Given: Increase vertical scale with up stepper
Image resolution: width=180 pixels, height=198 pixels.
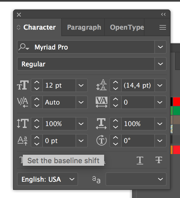Looking at the screenshot, I should pyautogui.click(x=37, y=120).
